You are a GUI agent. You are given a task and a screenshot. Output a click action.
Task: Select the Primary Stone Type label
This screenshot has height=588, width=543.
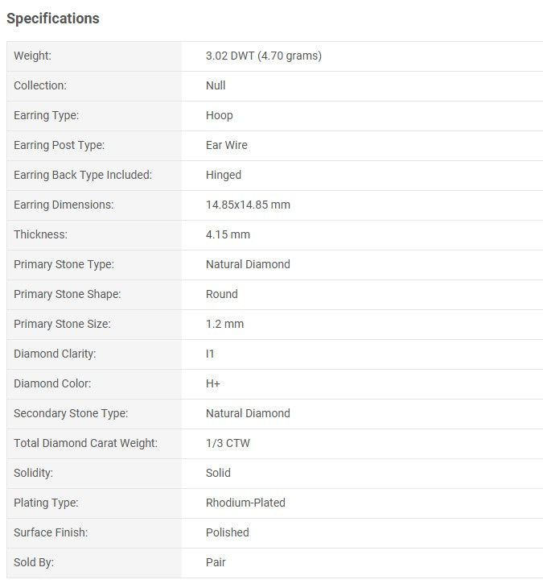point(64,264)
